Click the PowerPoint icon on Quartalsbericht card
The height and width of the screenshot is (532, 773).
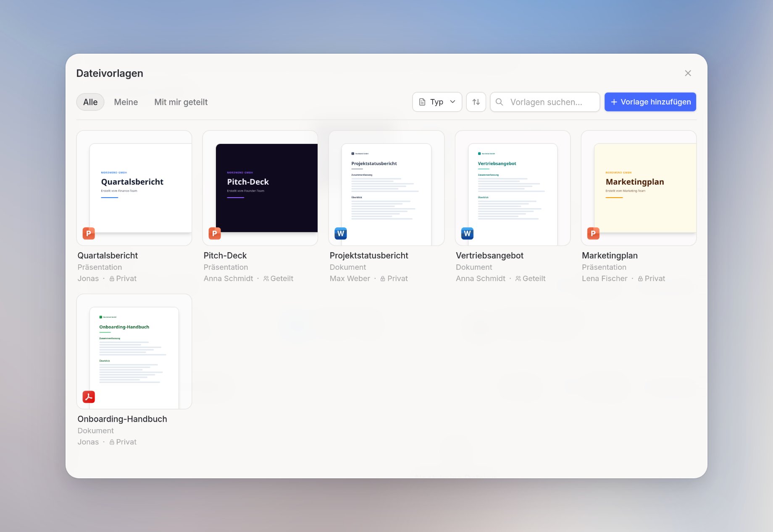pos(89,233)
